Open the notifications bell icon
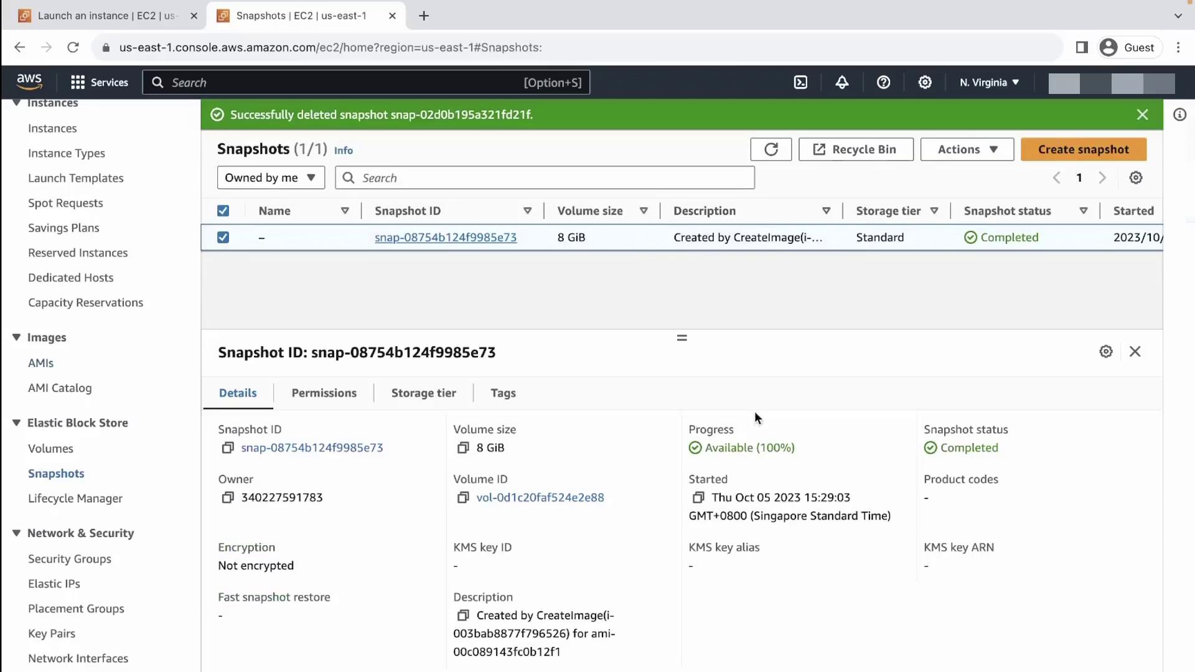 point(841,82)
